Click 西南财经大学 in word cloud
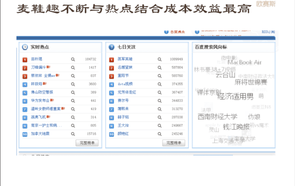 point(217,117)
